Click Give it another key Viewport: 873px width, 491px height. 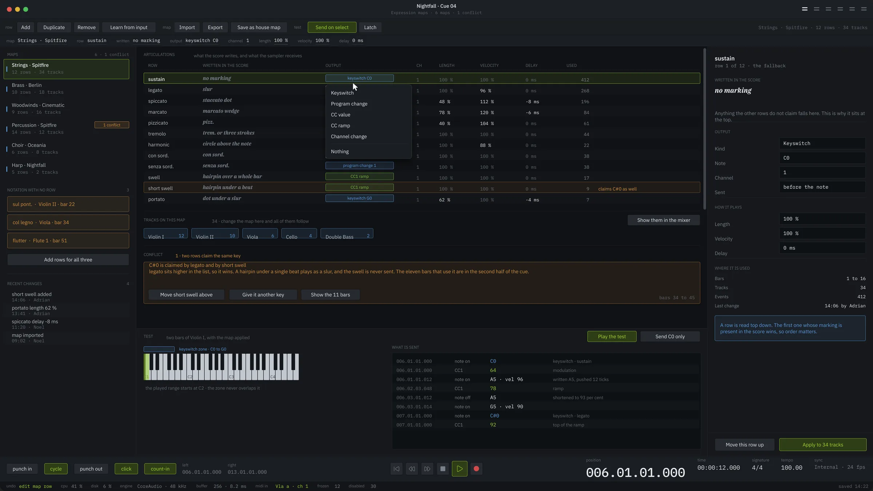tap(263, 295)
